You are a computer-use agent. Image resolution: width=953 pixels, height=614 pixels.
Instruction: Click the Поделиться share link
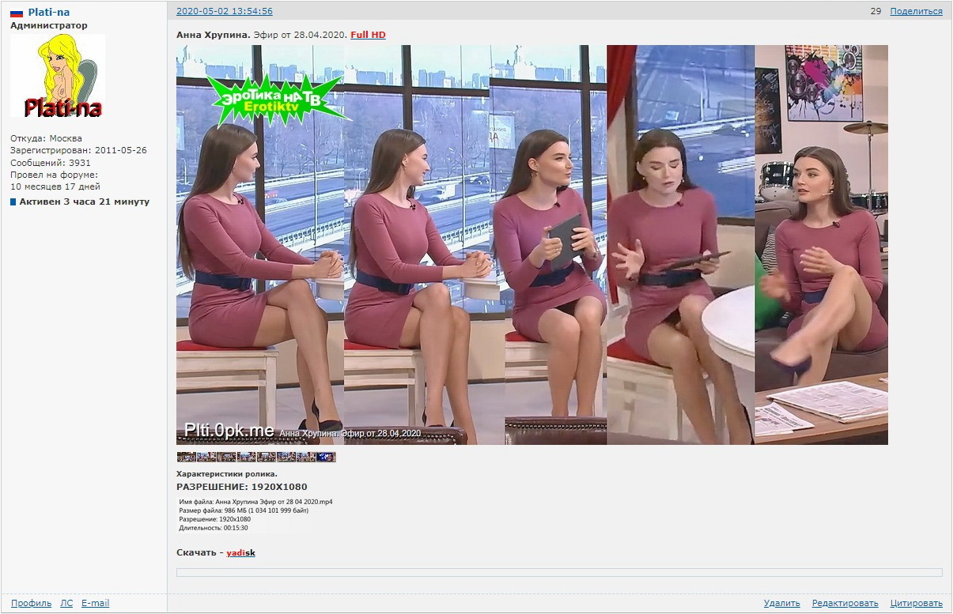pos(916,11)
